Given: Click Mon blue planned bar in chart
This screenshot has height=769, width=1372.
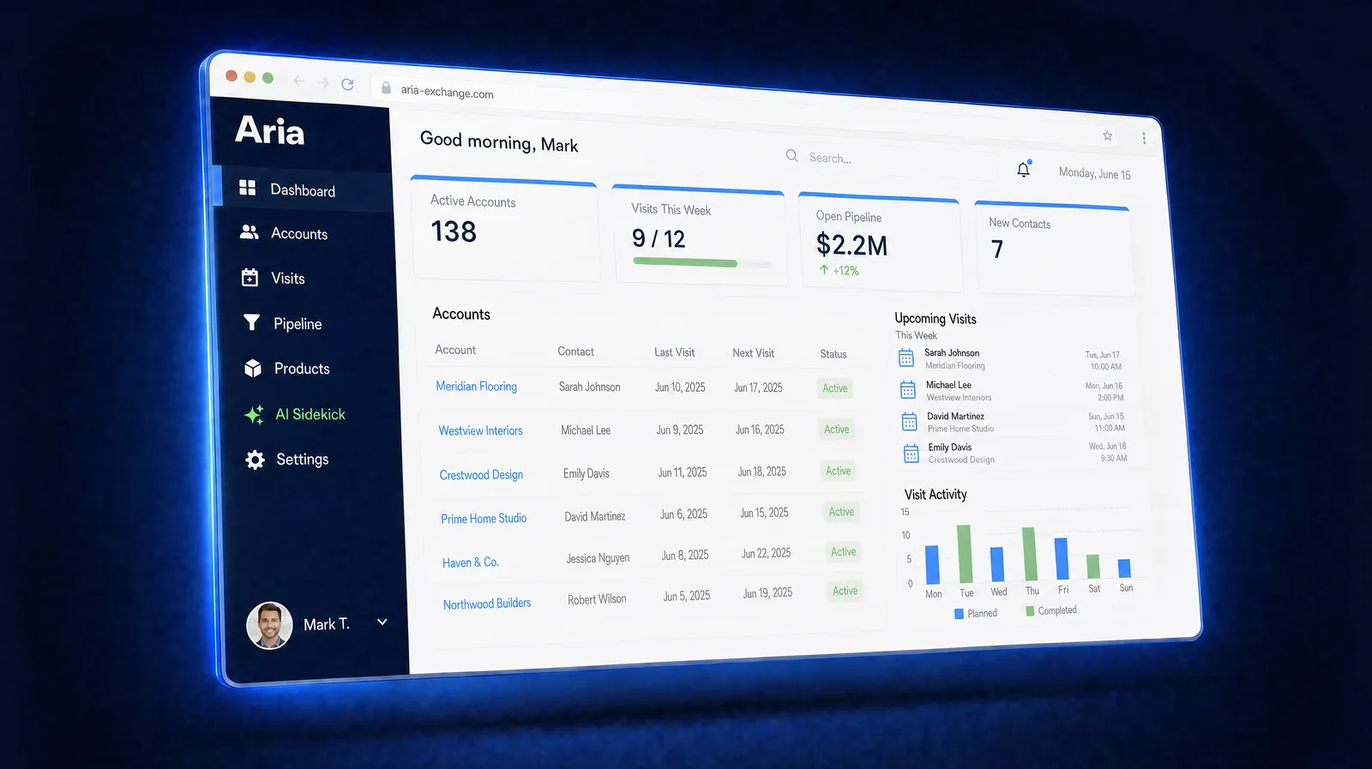Looking at the screenshot, I should [932, 565].
